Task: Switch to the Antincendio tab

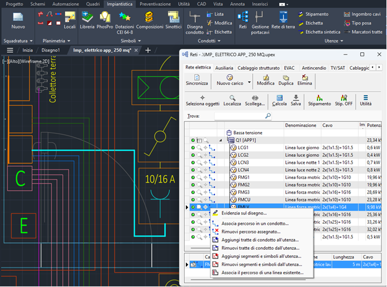Action: coord(313,68)
